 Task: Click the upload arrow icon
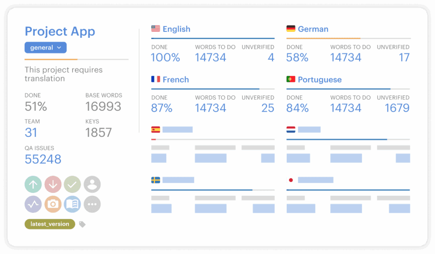[33, 185]
